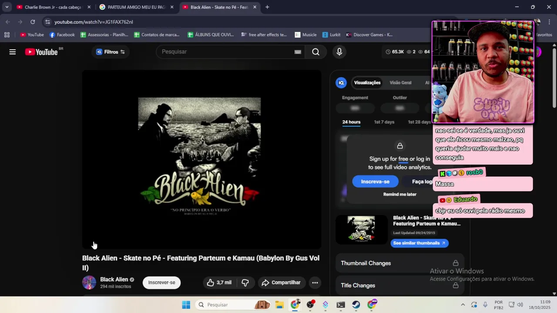Image resolution: width=557 pixels, height=313 pixels.
Task: Open Black Alien channel avatar
Action: click(89, 283)
